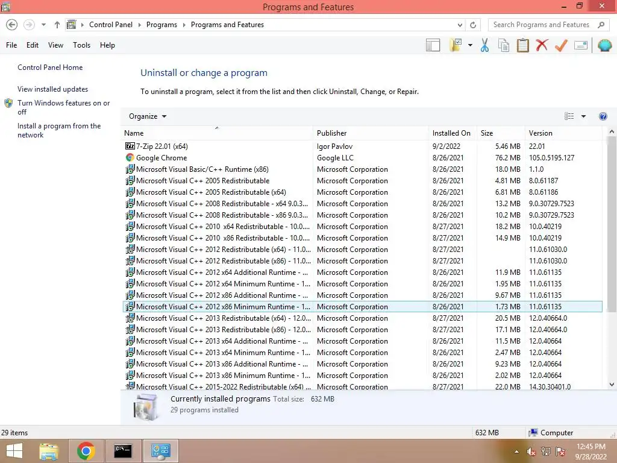Toggle the navigation pane toolbar icon
This screenshot has height=463, width=617.
(433, 45)
